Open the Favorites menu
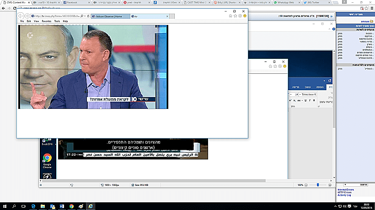375x210 pixels. click(x=47, y=21)
